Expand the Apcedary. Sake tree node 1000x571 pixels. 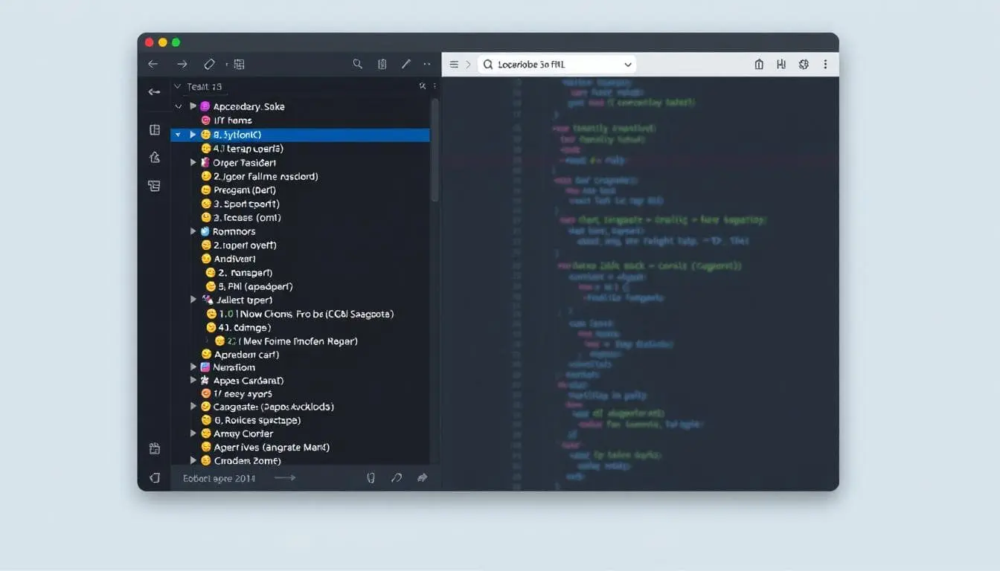193,106
